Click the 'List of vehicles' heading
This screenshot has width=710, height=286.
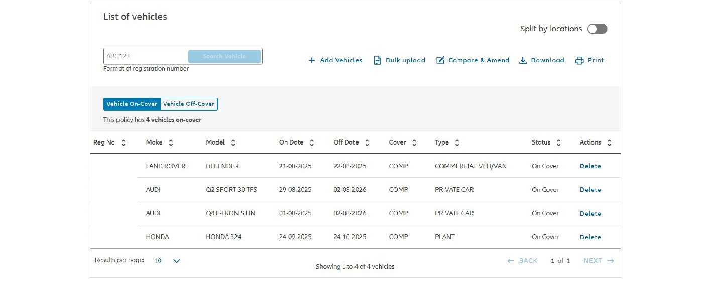pyautogui.click(x=135, y=17)
